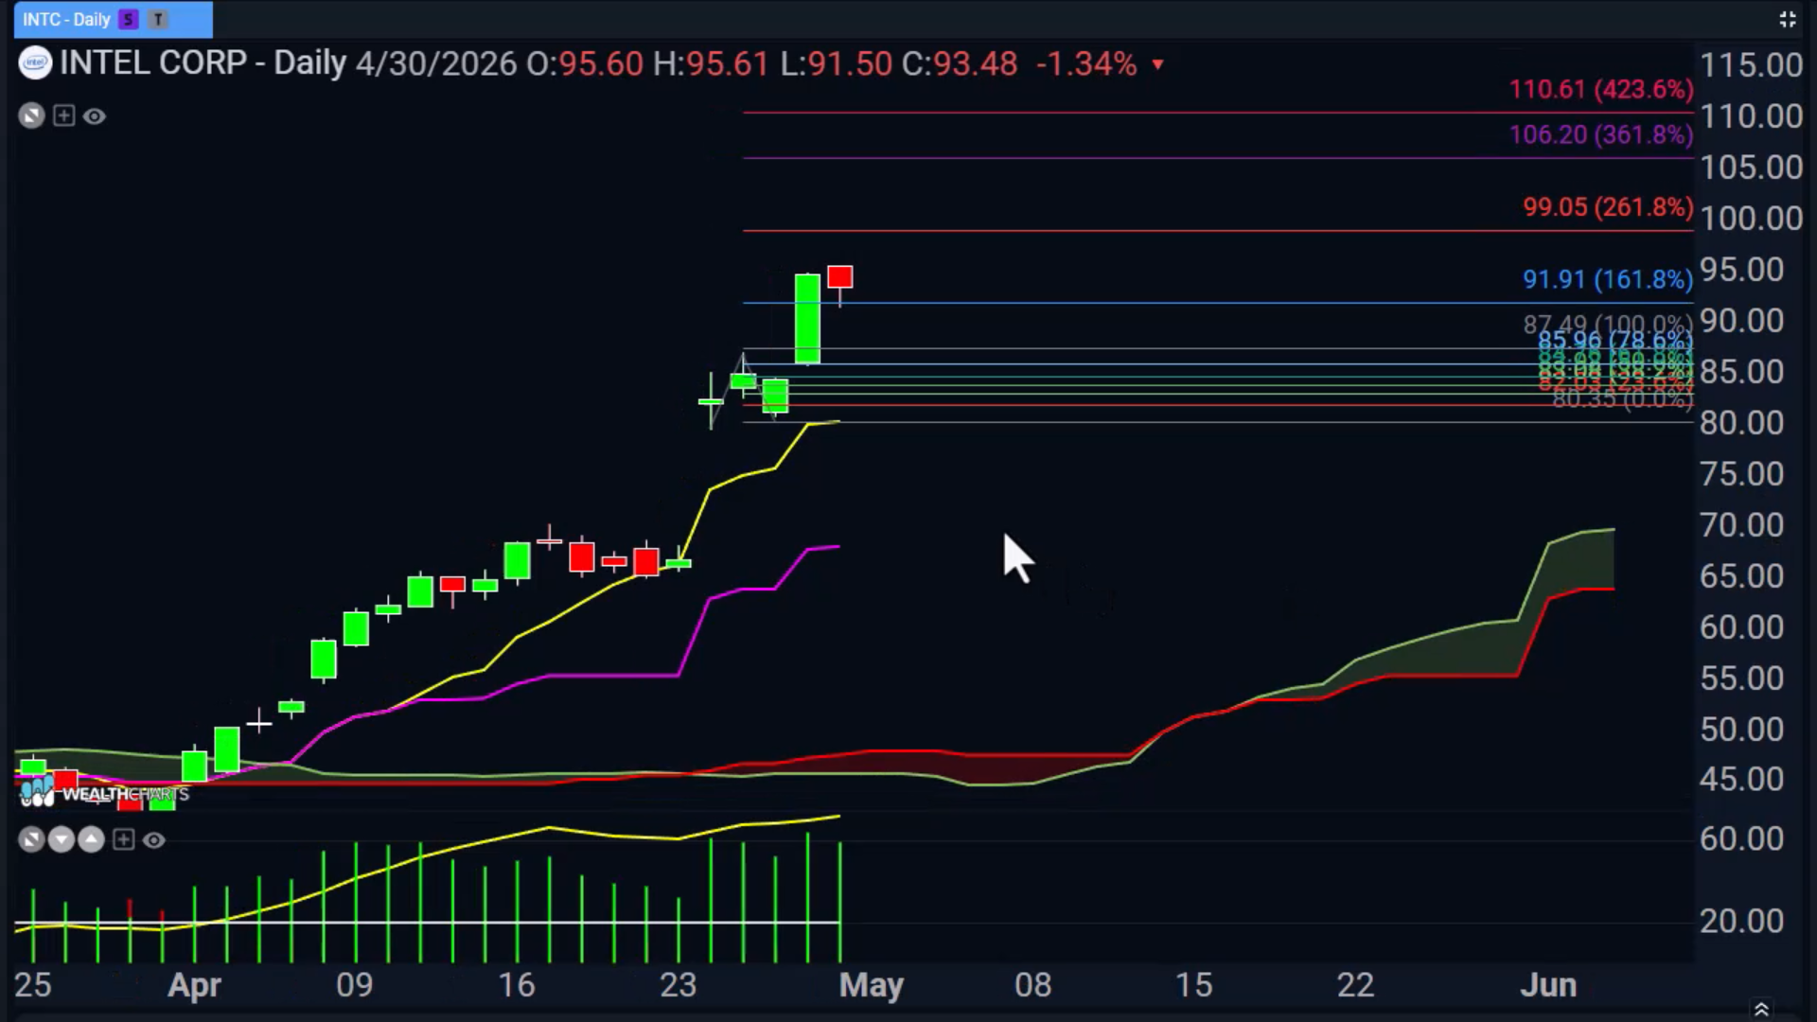Click the purple S badge on INTC tab
The width and height of the screenshot is (1817, 1022).
128,19
